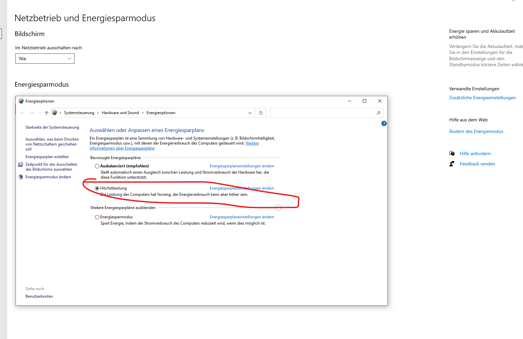This screenshot has height=339, width=523.
Task: Open Energiesparplan erstellen link
Action: click(47, 157)
